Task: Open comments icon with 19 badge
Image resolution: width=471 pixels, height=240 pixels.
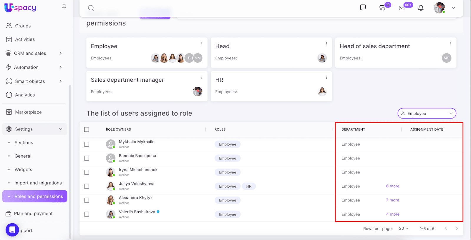Action: [x=382, y=8]
